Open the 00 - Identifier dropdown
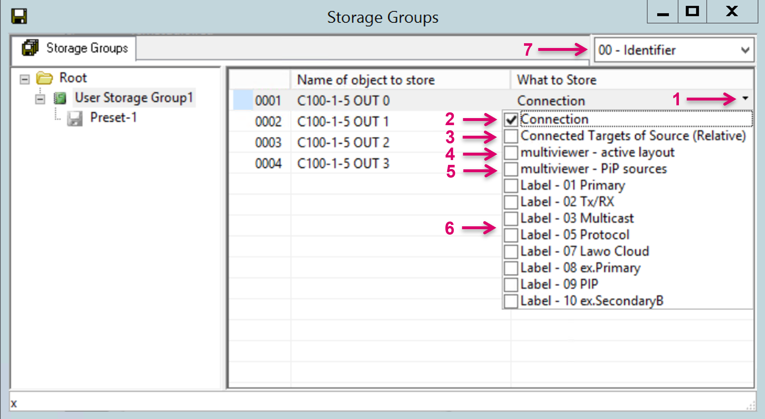The image size is (765, 419). 745,50
